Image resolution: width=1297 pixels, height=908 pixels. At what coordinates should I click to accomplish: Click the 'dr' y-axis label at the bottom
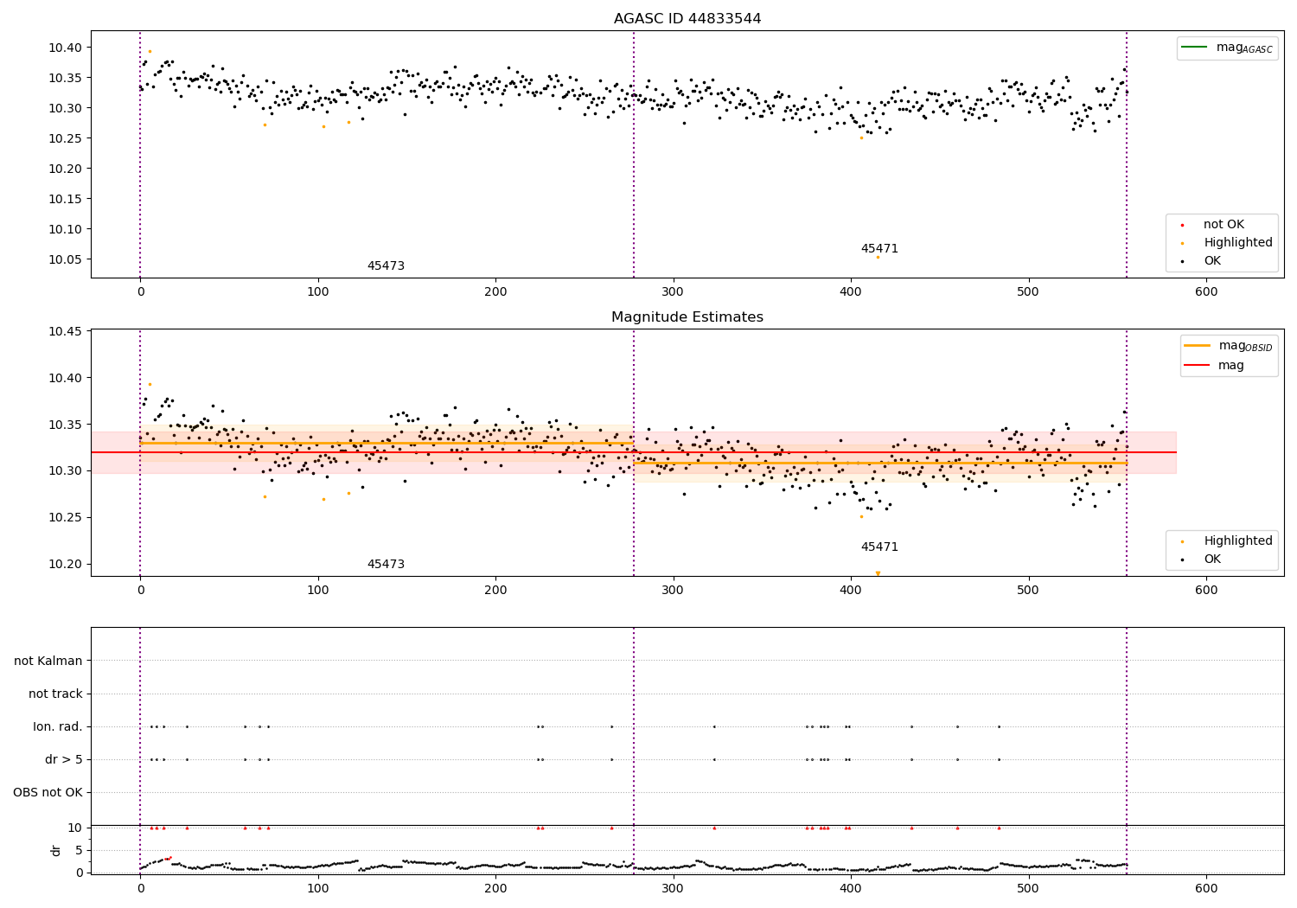click(56, 850)
